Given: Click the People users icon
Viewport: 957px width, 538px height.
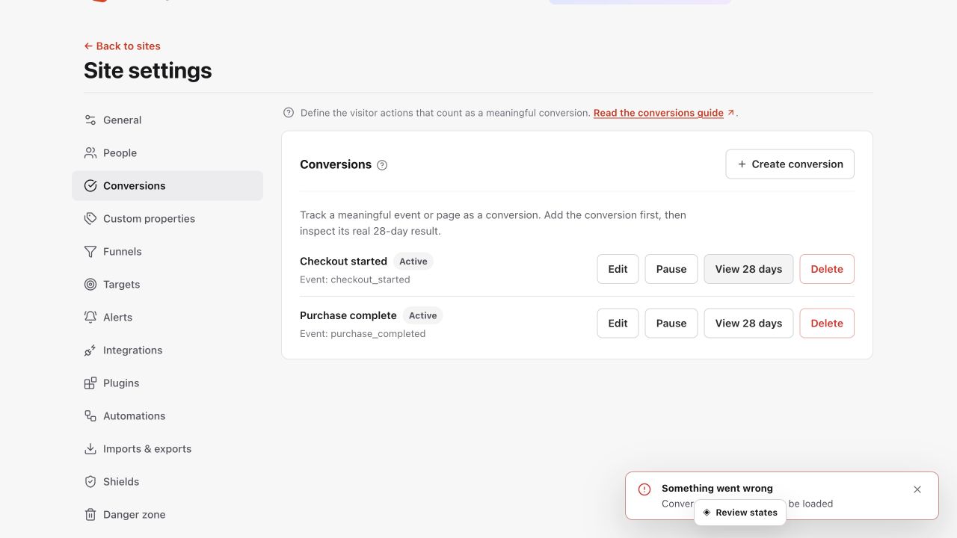Looking at the screenshot, I should tap(90, 153).
